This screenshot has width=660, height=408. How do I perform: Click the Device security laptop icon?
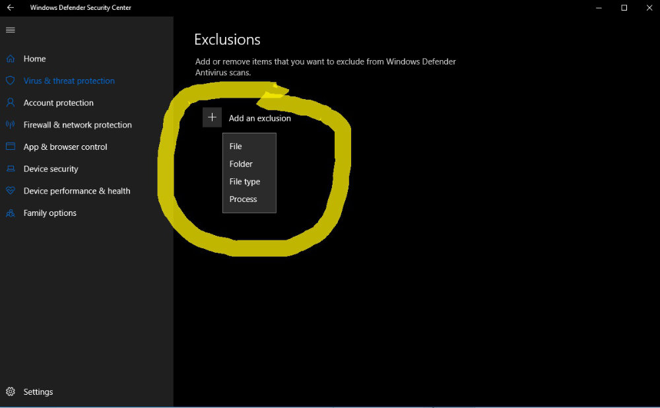tap(11, 169)
